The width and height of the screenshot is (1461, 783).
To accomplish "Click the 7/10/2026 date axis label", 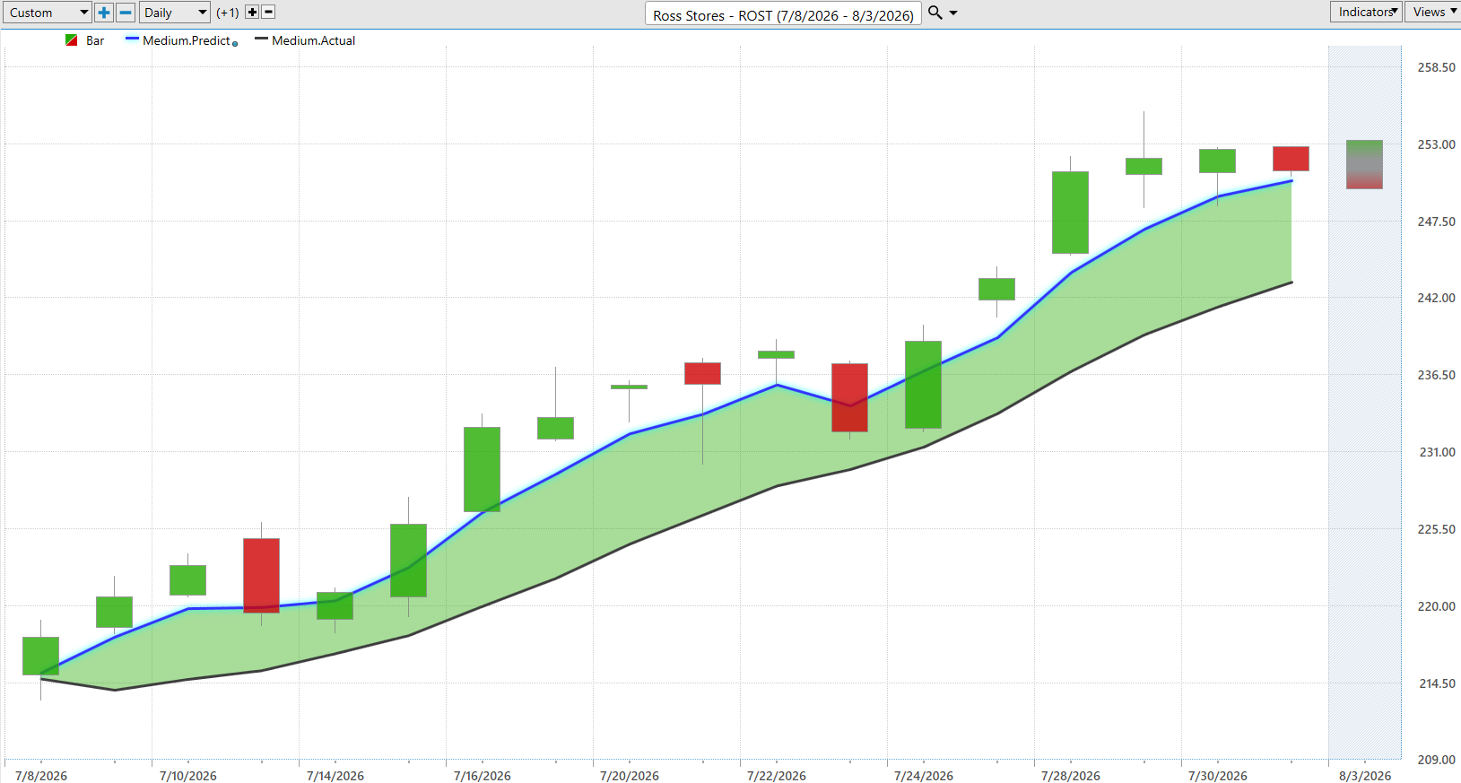I will (188, 776).
